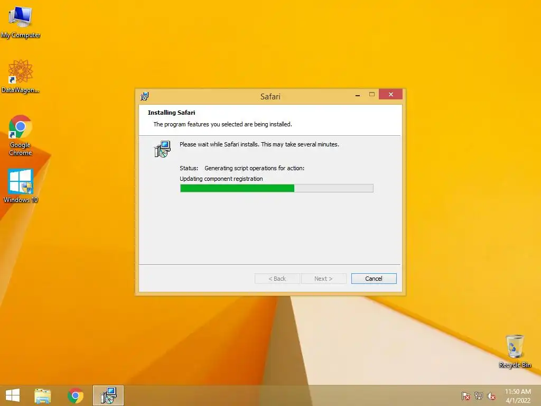Click the "Installing Safari" heading
The image size is (541, 406).
172,113
